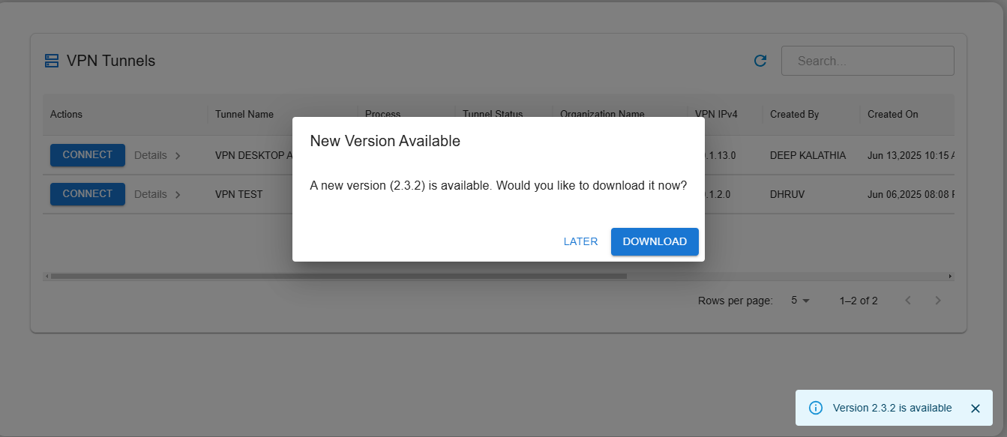This screenshot has width=1007, height=437.
Task: Dismiss update with the Later button
Action: [x=580, y=241]
